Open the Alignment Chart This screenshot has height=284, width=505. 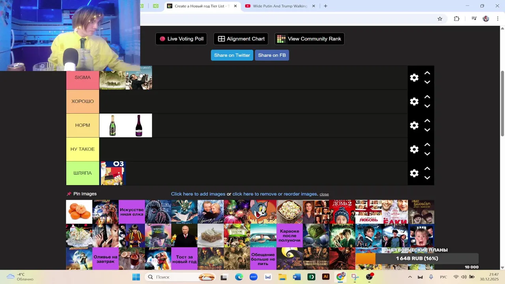pos(241,39)
